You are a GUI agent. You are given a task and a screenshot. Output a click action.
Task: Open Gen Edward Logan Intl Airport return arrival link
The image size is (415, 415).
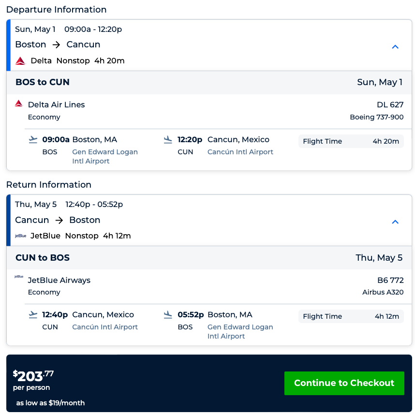240,331
